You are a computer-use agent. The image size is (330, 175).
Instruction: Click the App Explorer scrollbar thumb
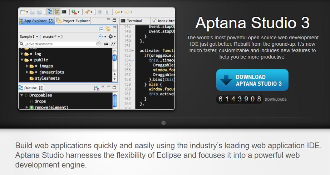coord(115,57)
